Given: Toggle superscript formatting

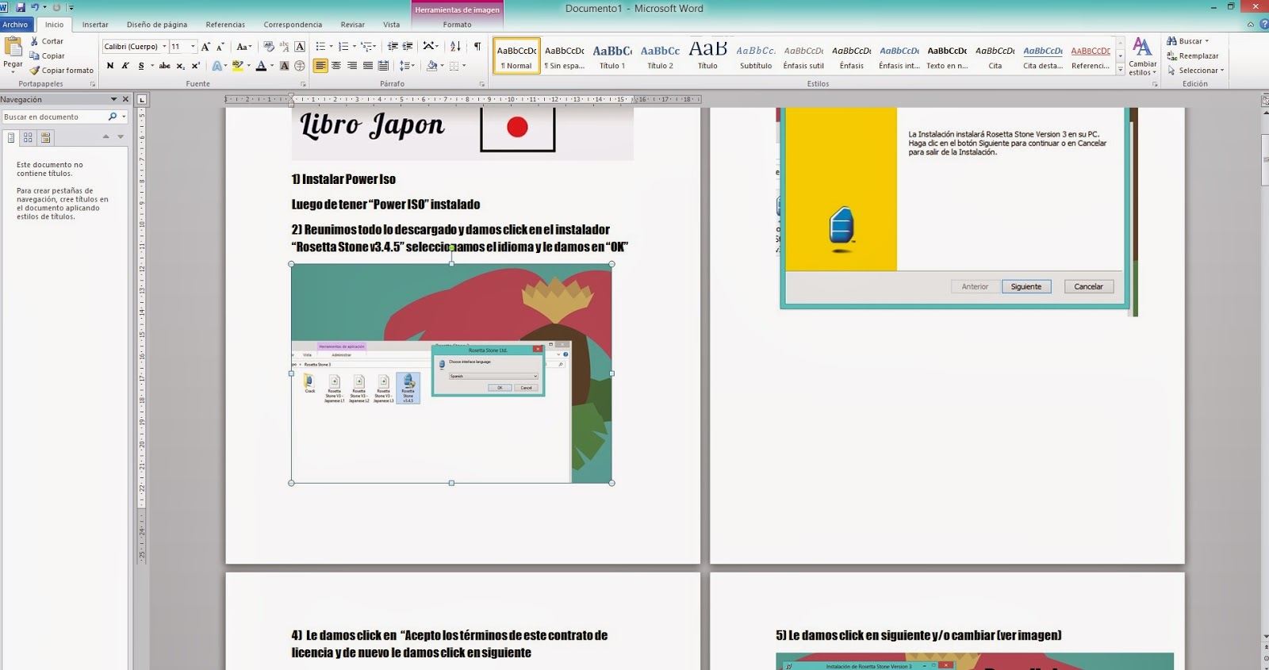Looking at the screenshot, I should coord(195,66).
